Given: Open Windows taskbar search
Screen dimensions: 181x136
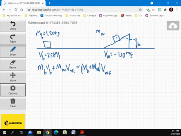Looking at the screenshot, I should point(13,132).
